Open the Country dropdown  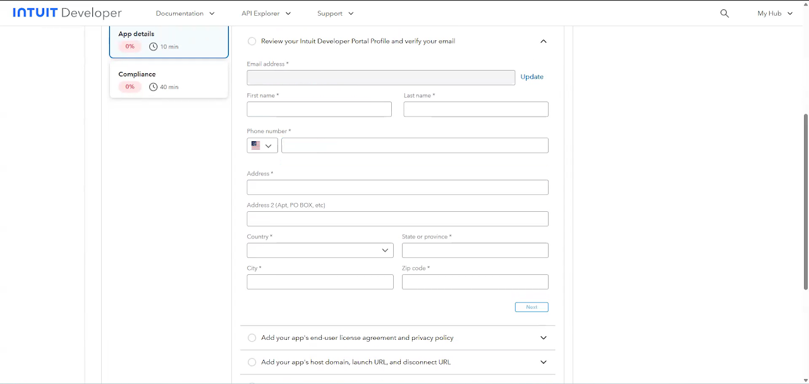tap(320, 250)
